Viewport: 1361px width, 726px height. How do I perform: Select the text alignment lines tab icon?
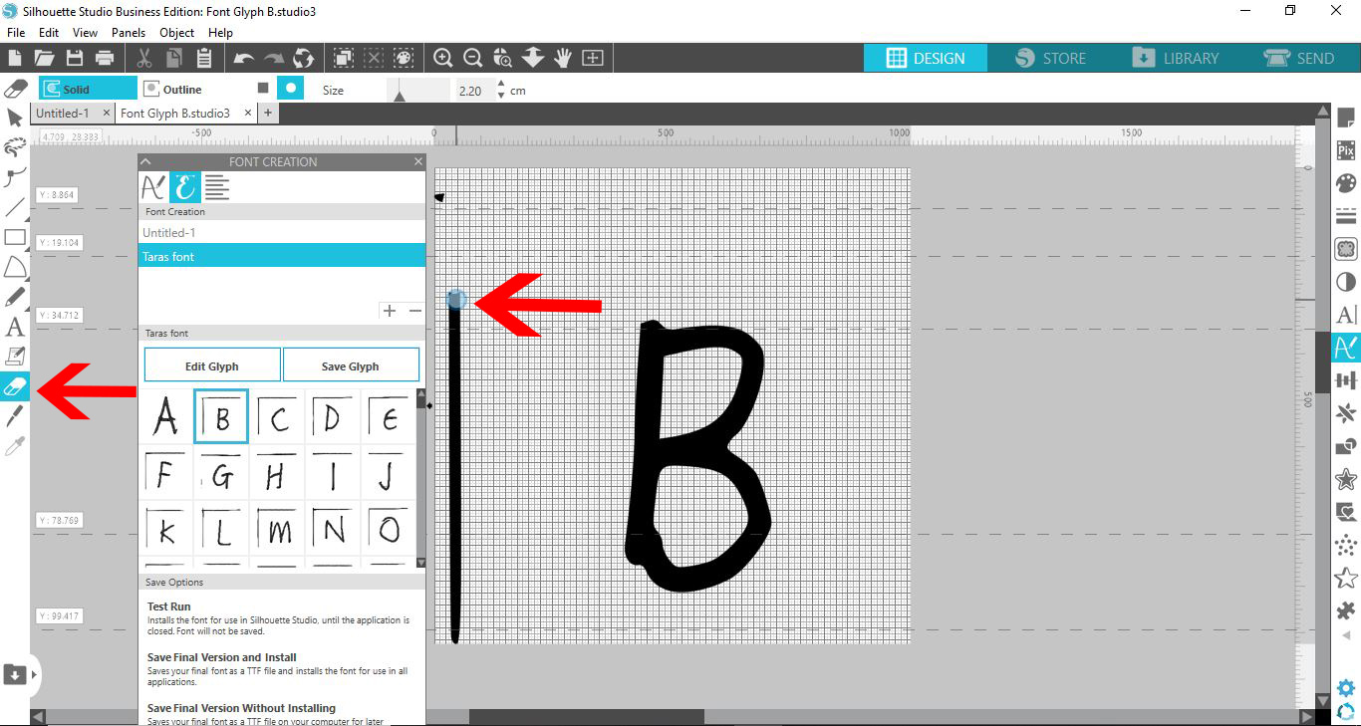216,186
